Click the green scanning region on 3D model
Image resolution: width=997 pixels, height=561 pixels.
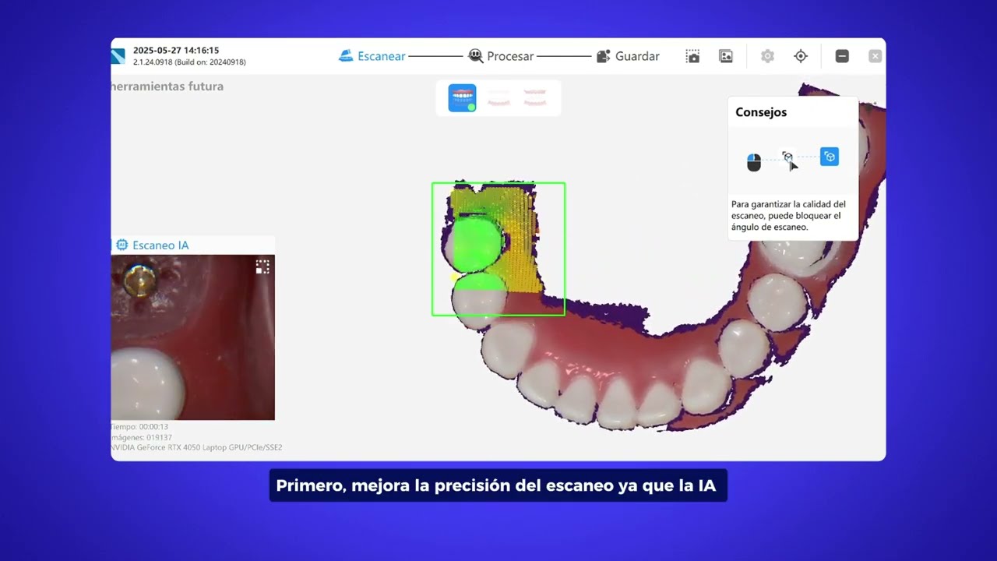pyautogui.click(x=498, y=249)
